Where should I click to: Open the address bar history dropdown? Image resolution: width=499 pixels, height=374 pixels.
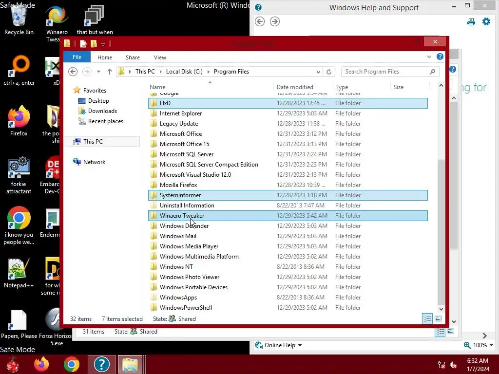point(318,72)
